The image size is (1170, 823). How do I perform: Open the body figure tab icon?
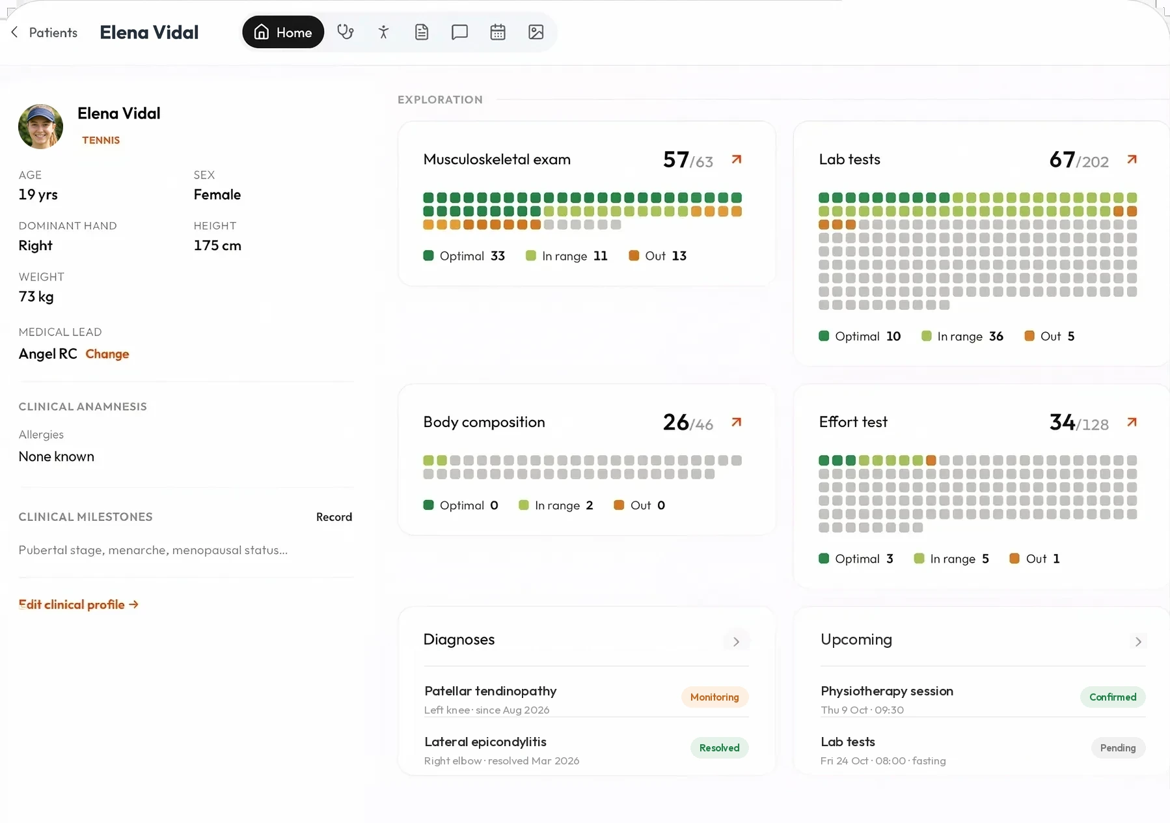383,32
